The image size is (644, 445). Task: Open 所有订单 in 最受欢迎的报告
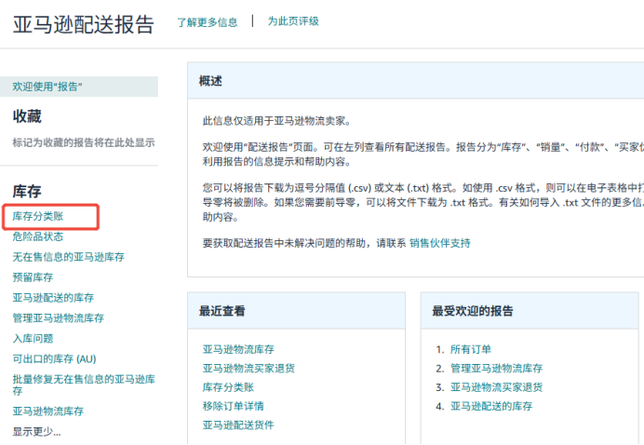click(471, 349)
